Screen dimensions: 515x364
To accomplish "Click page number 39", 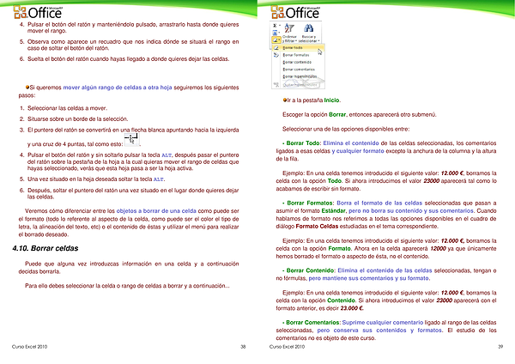I will pos(500,347).
